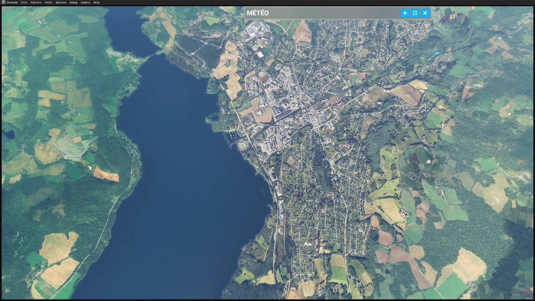Click the marina docks on lakeshore

(234, 136)
